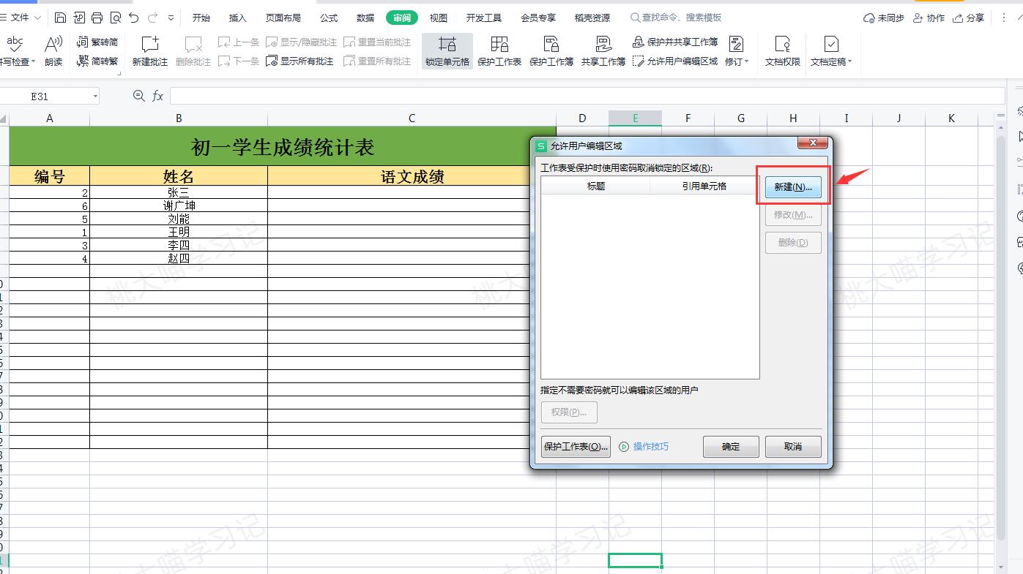Screen dimensions: 1023x574
Task: Open the Name Box dropdown arrow
Action: click(x=95, y=97)
